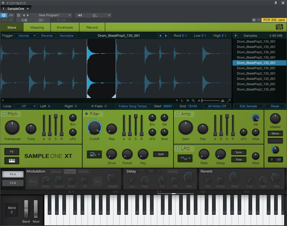Open the Trigger Normal dropdown
Image resolution: width=287 pixels, height=226 pixels.
click(26, 36)
